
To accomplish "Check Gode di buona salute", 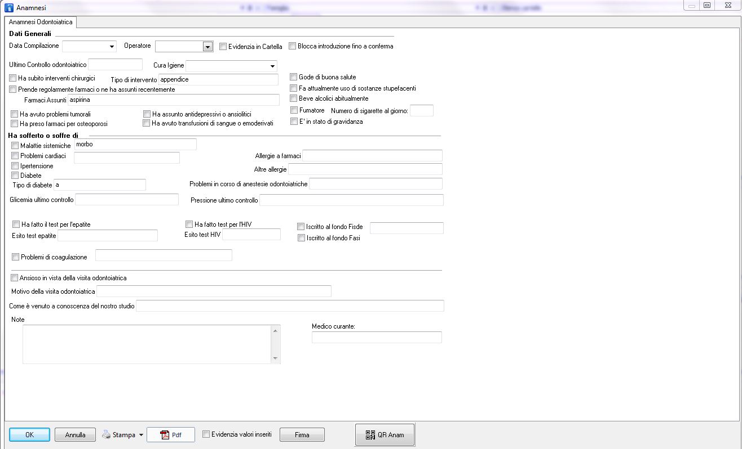I will 294,77.
